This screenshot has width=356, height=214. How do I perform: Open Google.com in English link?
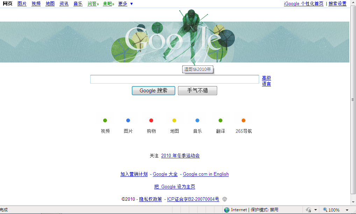206,174
